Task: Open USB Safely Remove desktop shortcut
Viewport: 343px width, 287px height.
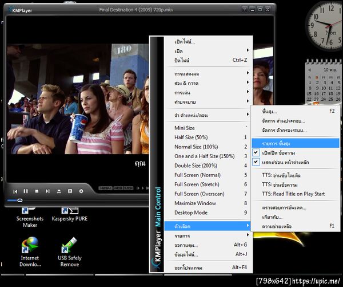Action: click(x=70, y=251)
